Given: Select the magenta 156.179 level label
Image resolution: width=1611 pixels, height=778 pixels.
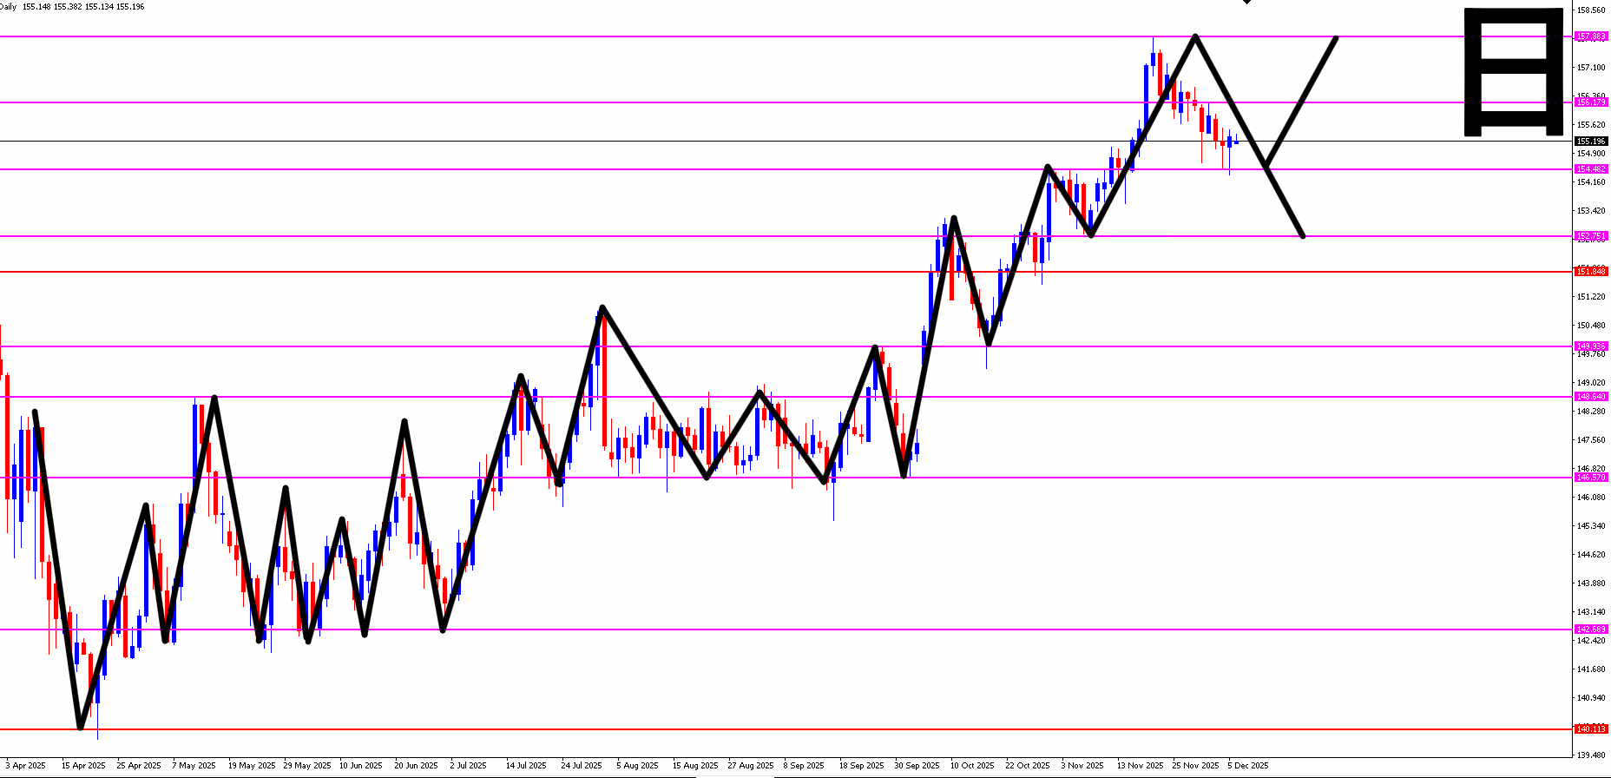Looking at the screenshot, I should (1591, 102).
